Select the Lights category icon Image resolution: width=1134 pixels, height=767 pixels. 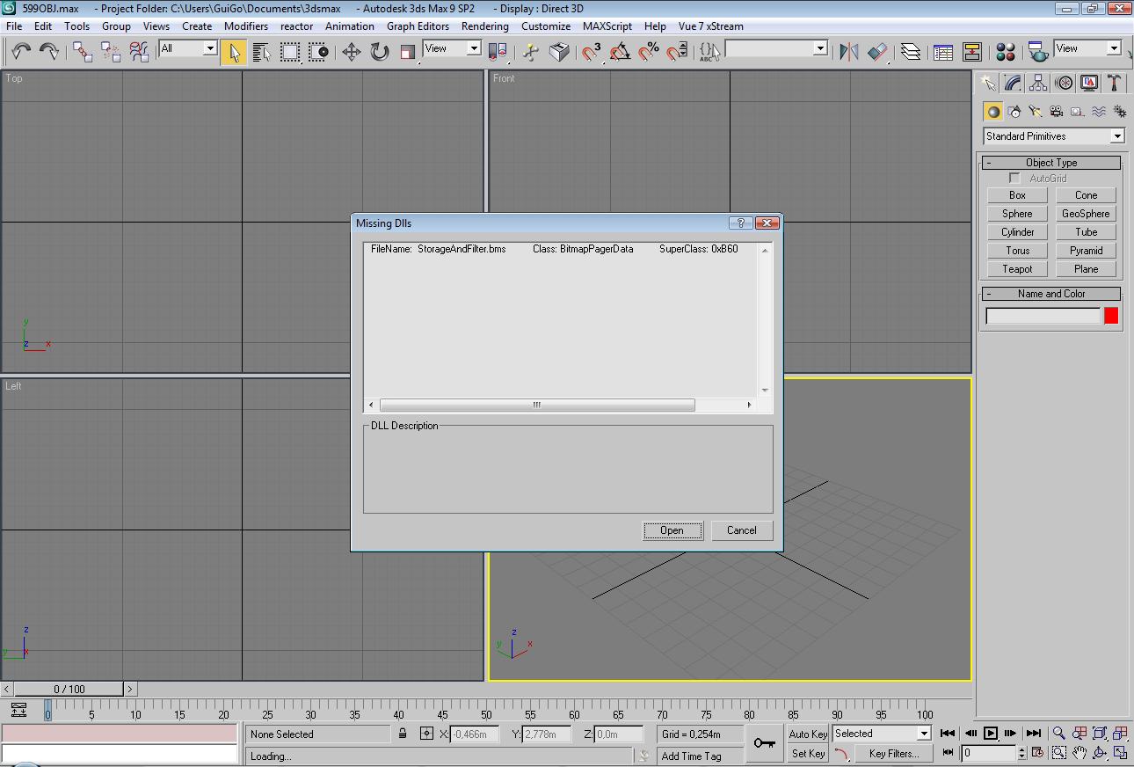click(x=1036, y=112)
